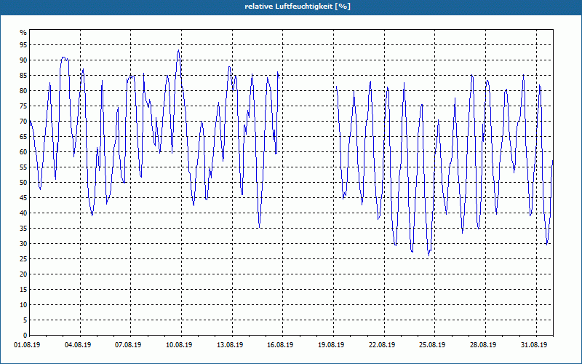Click the y-axis value 25

coord(23,259)
